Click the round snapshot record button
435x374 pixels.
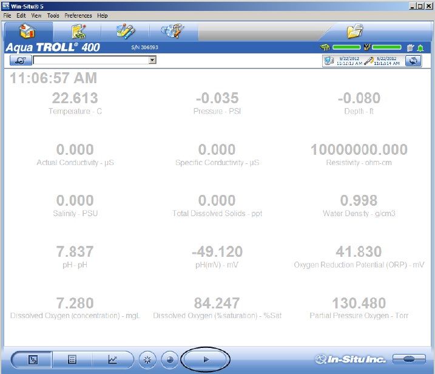point(169,360)
